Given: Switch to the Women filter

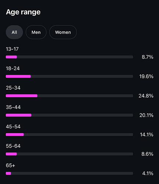Looking at the screenshot, I should [63, 32].
